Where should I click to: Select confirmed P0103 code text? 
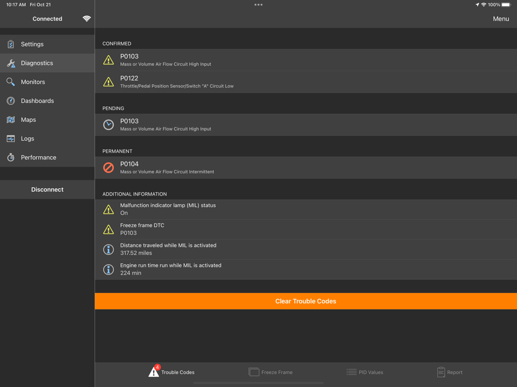coord(129,56)
